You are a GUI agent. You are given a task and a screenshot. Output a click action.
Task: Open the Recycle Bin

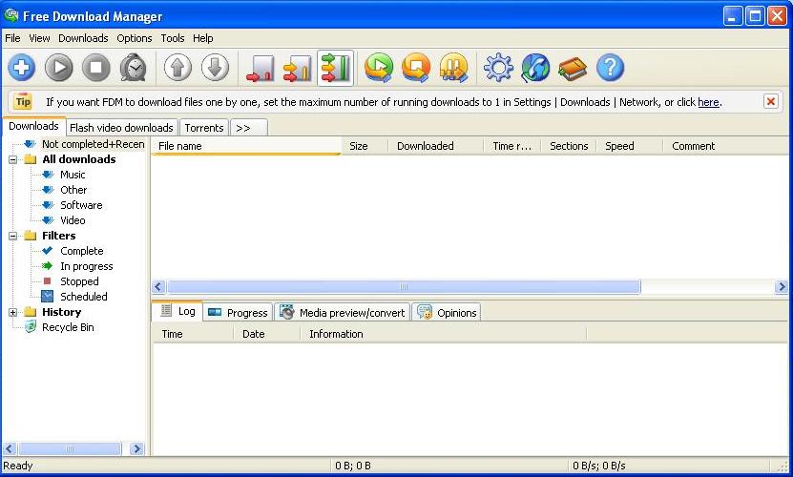click(68, 327)
